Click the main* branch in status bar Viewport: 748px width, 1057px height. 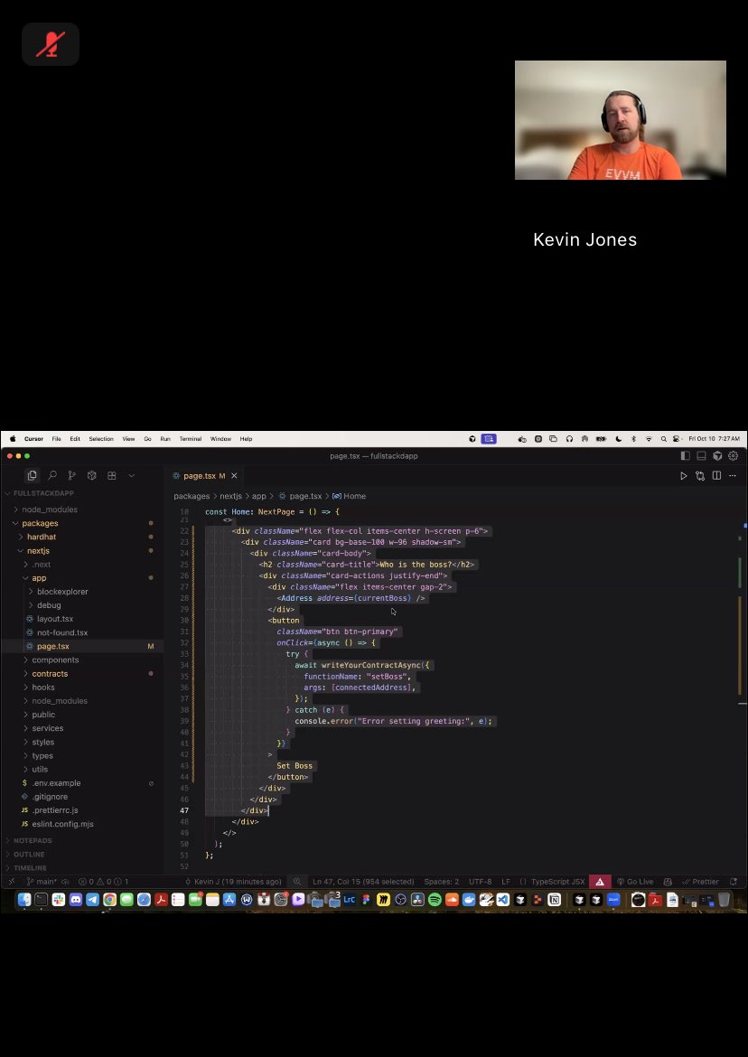(x=42, y=882)
